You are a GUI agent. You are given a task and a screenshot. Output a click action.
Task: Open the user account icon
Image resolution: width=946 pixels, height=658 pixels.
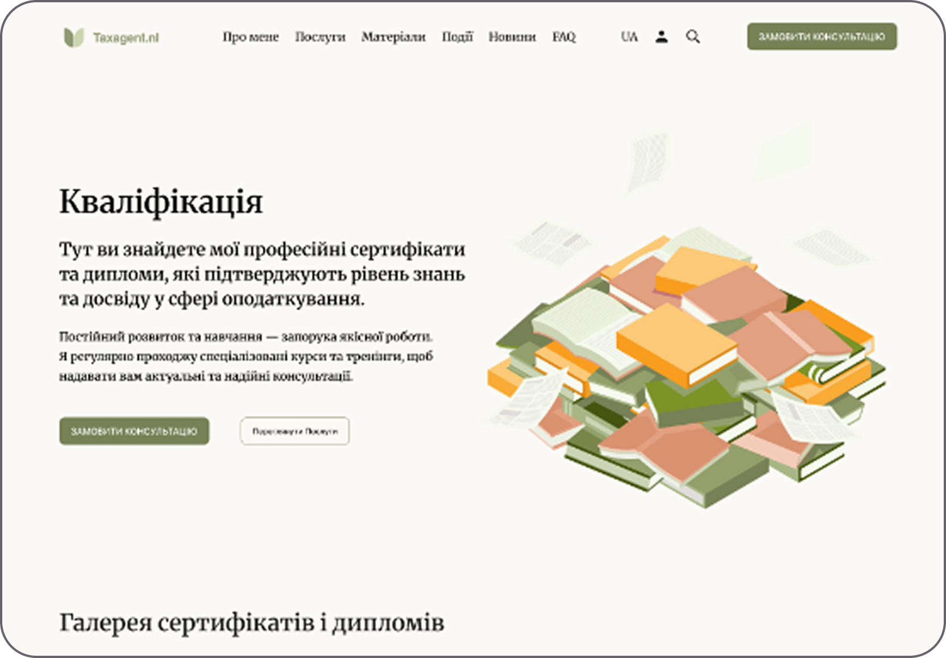pos(661,37)
